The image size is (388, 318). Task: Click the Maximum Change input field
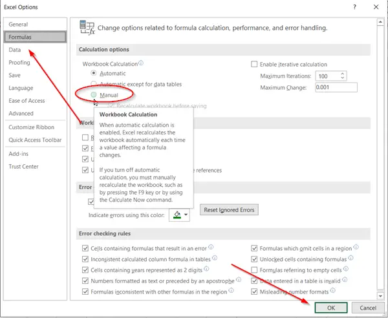click(x=336, y=87)
